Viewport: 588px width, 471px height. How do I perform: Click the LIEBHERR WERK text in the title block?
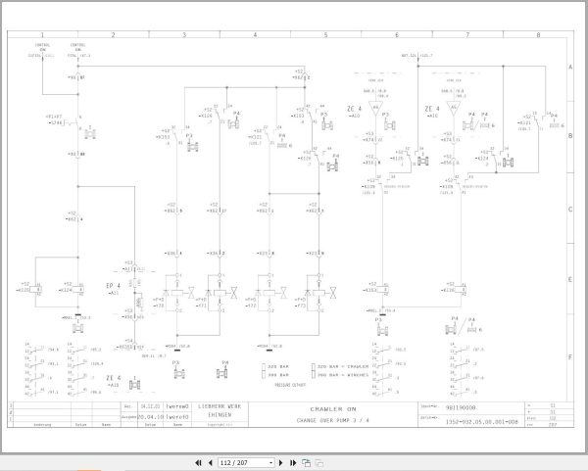[220, 406]
